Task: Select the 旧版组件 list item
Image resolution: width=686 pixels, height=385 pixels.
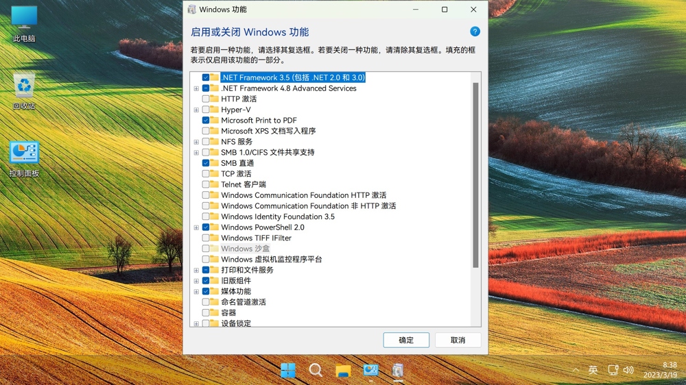Action: [236, 281]
